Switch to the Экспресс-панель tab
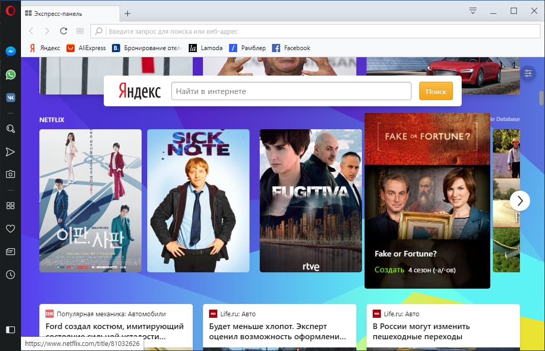 tap(66, 14)
